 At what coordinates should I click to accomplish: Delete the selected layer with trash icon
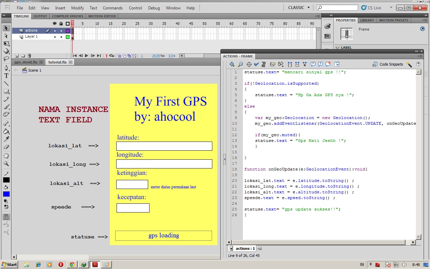click(29, 55)
